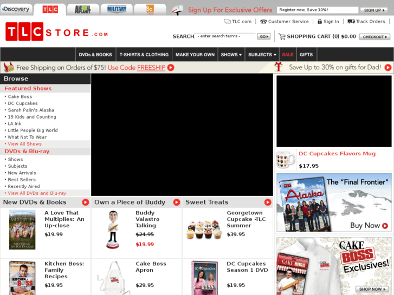Click the FREESHIP promo code link
The height and width of the screenshot is (295, 394).
[x=151, y=68]
